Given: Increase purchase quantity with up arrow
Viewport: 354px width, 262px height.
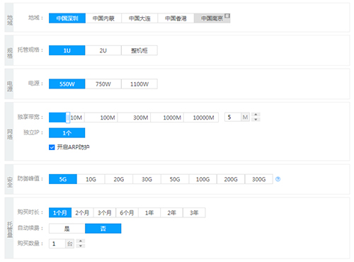Looking at the screenshot, I should [81, 241].
